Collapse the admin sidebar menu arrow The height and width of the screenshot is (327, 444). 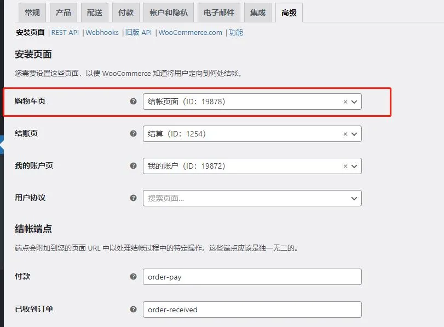(x=2, y=145)
